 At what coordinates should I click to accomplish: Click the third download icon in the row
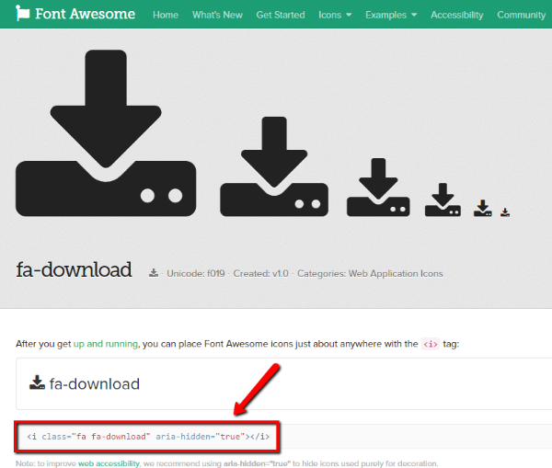(377, 188)
